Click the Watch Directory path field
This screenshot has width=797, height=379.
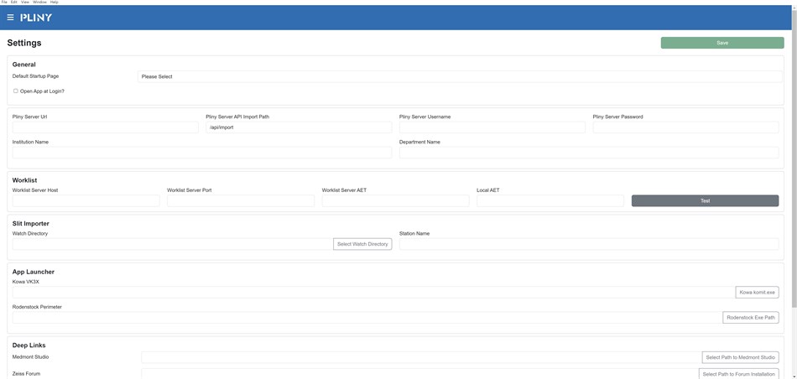click(173, 244)
